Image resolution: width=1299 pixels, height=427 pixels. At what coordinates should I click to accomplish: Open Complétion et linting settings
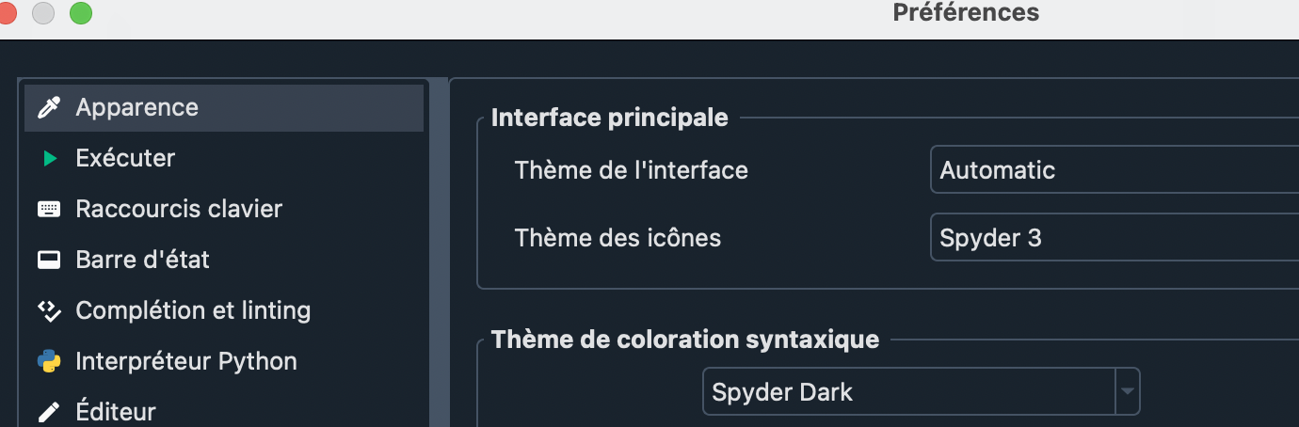tap(193, 310)
